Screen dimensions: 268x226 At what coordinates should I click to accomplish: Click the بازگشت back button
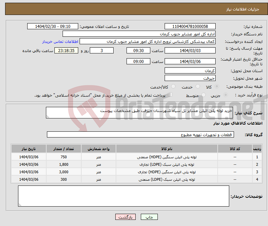[125, 217]
